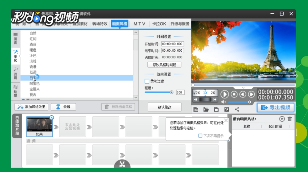
Task: Step to next frame button
Action: coord(251,94)
